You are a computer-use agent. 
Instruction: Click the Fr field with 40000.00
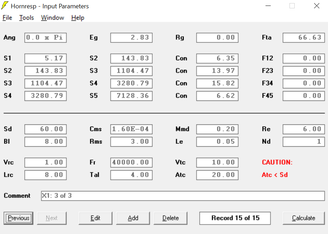[x=131, y=163]
